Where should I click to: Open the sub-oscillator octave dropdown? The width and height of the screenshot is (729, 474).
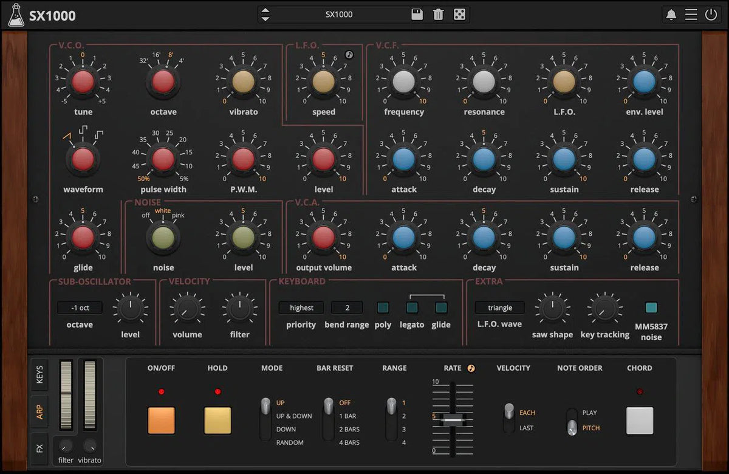pos(79,307)
